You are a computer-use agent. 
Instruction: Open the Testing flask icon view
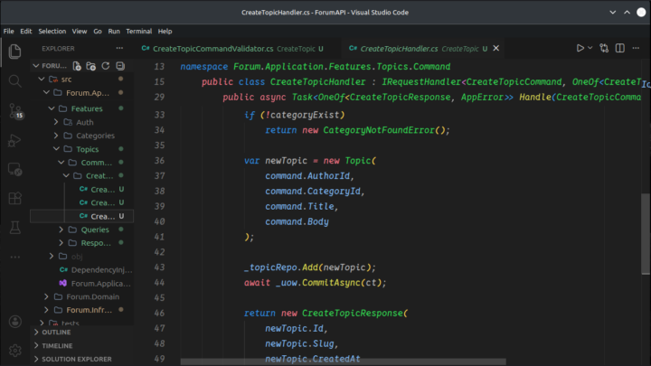tap(14, 226)
